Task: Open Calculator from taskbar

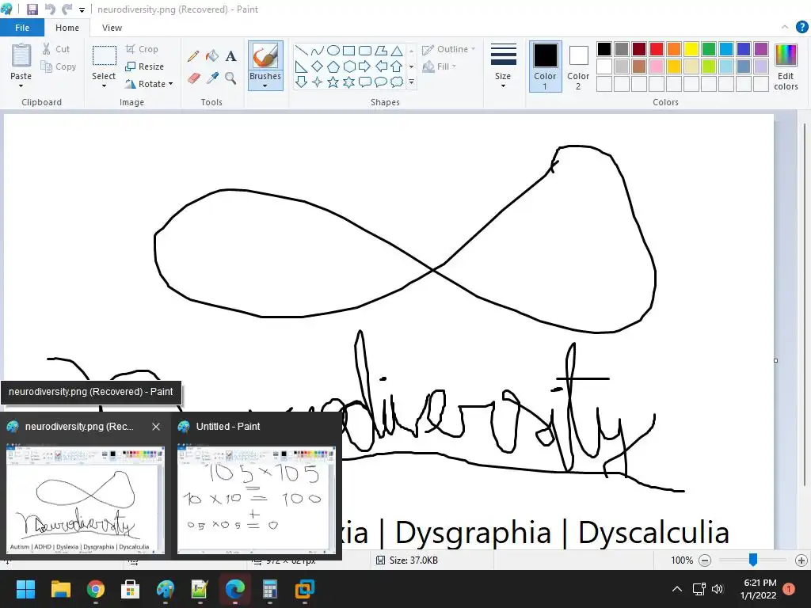Action: [x=269, y=589]
